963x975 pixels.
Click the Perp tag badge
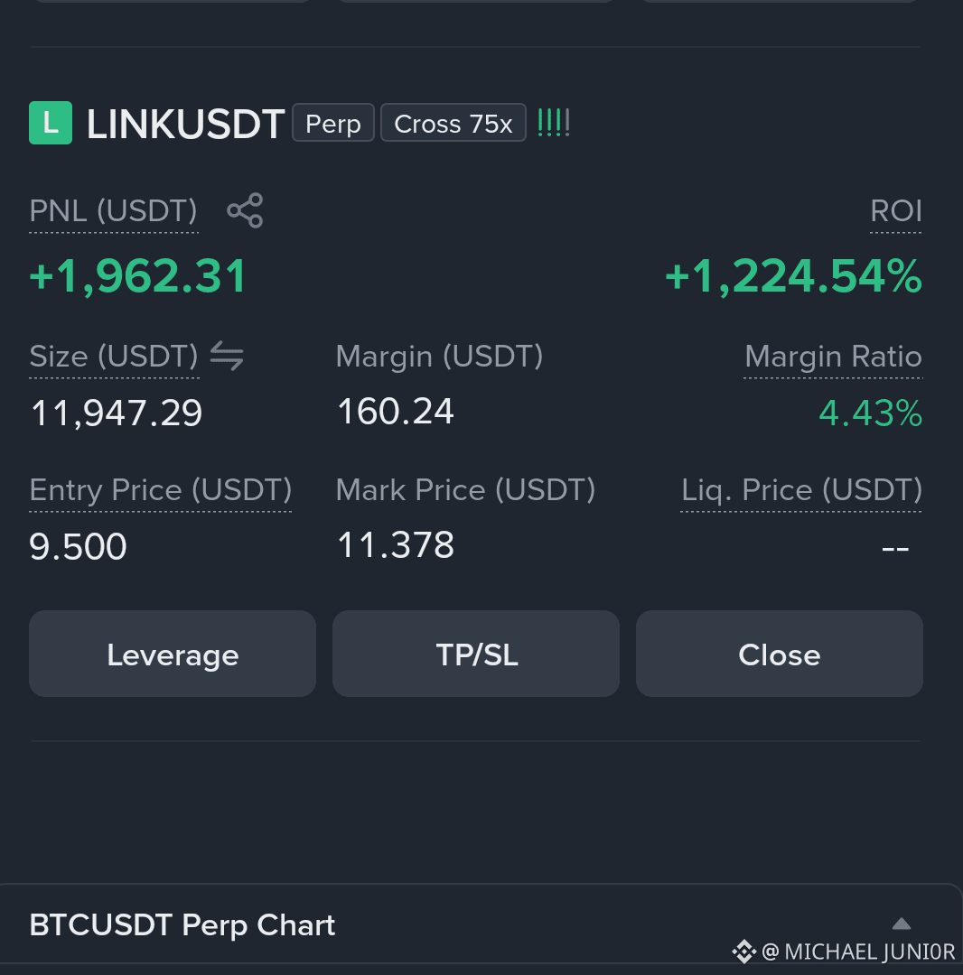(333, 123)
